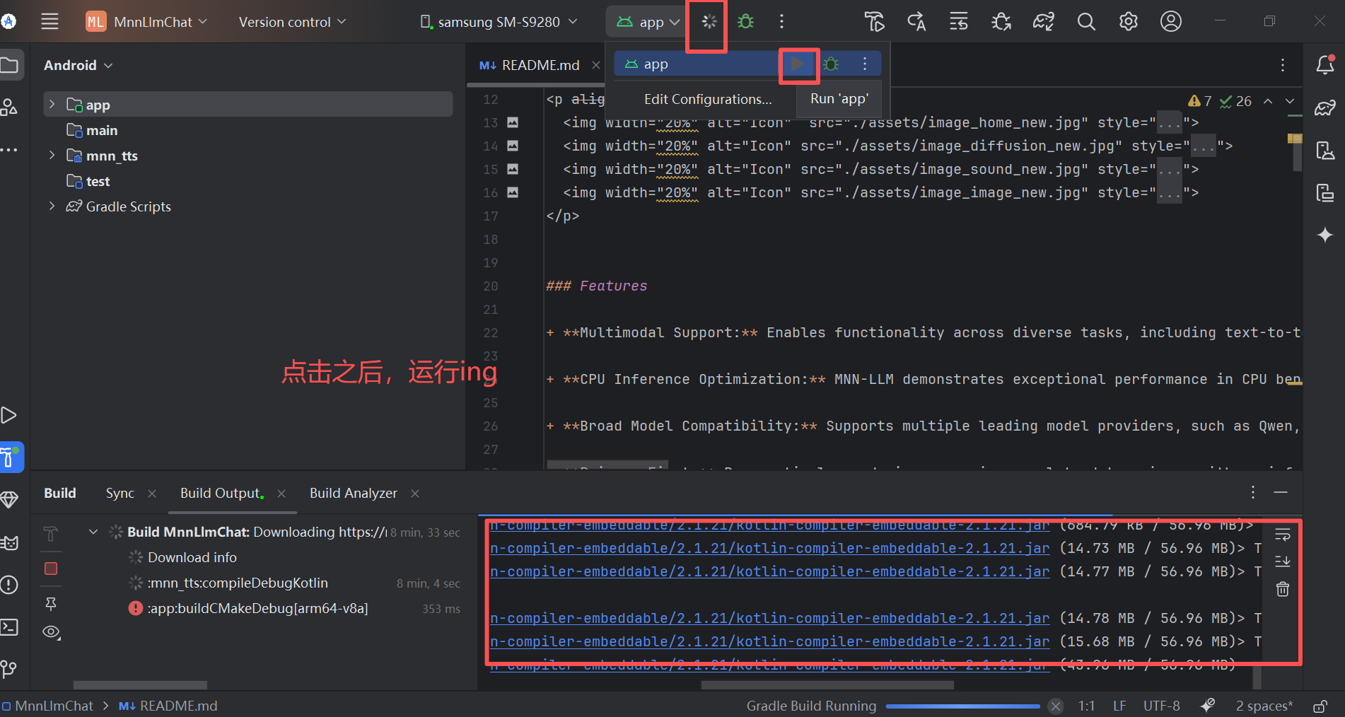Open Terminal tool window

coord(9,627)
